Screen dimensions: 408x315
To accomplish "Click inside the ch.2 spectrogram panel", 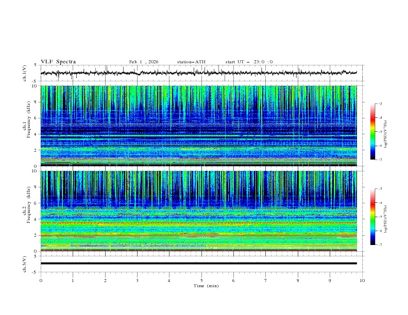I will point(198,211).
